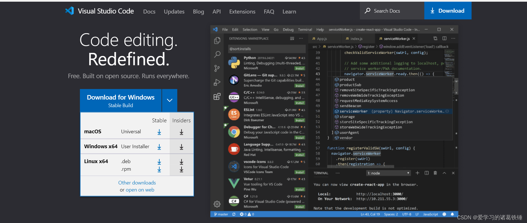Select the vscode-icons extension entry
The image size is (527, 223).
click(266, 167)
